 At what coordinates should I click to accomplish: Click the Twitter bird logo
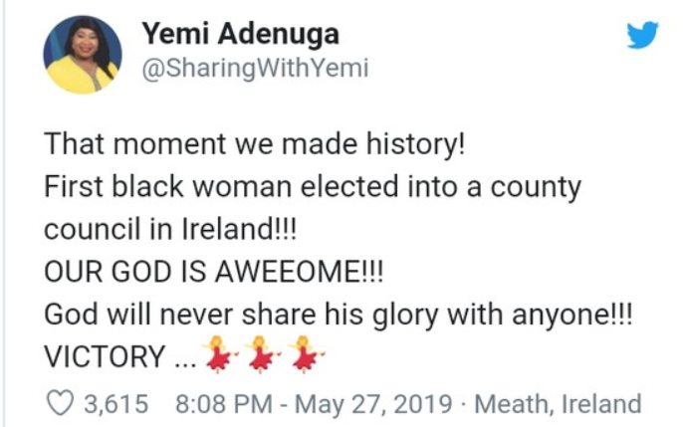tap(642, 36)
